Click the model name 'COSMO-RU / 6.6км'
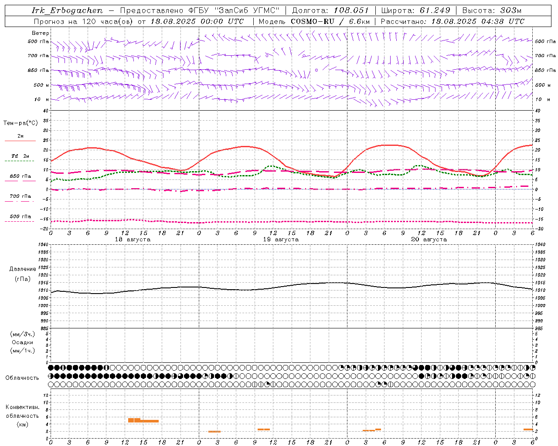The width and height of the screenshot is (558, 446). coord(330,21)
